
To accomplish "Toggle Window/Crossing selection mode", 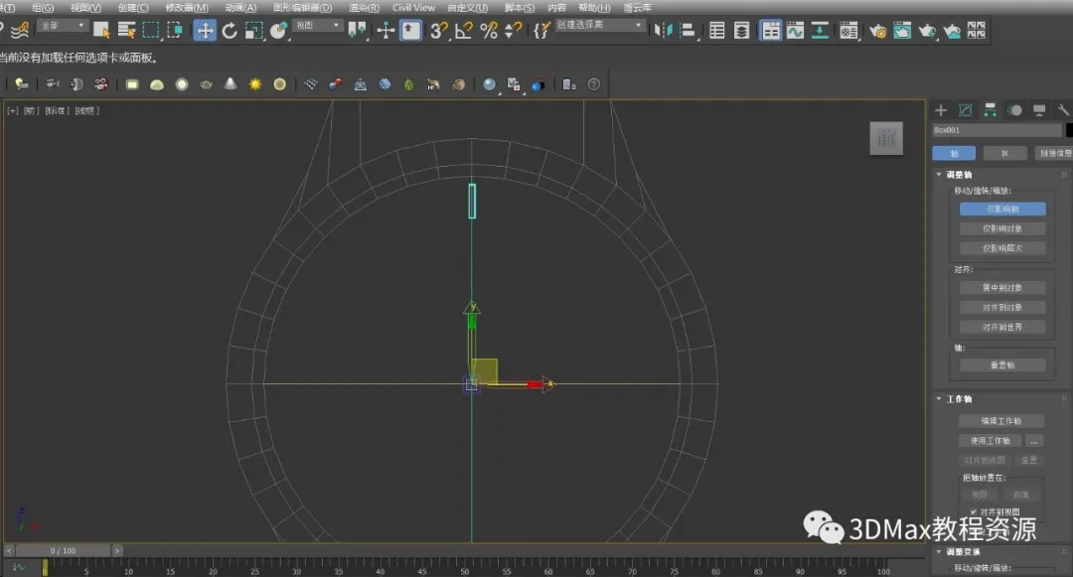I will point(175,30).
